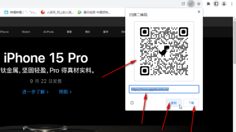Click the open in new window icon

point(183,4)
